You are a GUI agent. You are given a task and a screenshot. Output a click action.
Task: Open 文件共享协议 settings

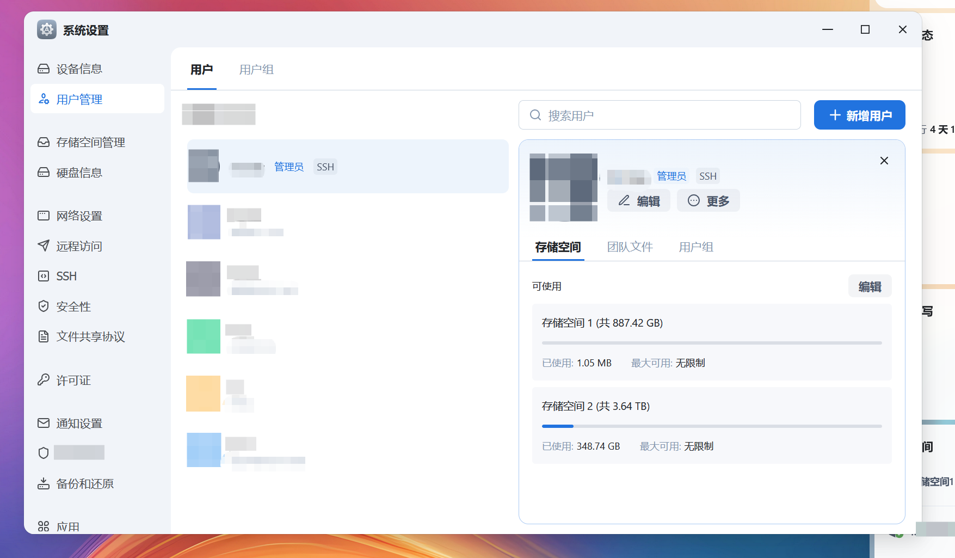[x=90, y=336]
